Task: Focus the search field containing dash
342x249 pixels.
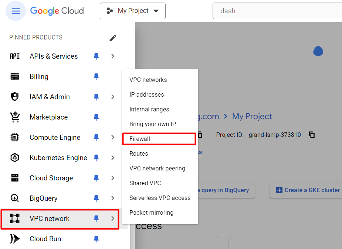Action: (x=277, y=11)
